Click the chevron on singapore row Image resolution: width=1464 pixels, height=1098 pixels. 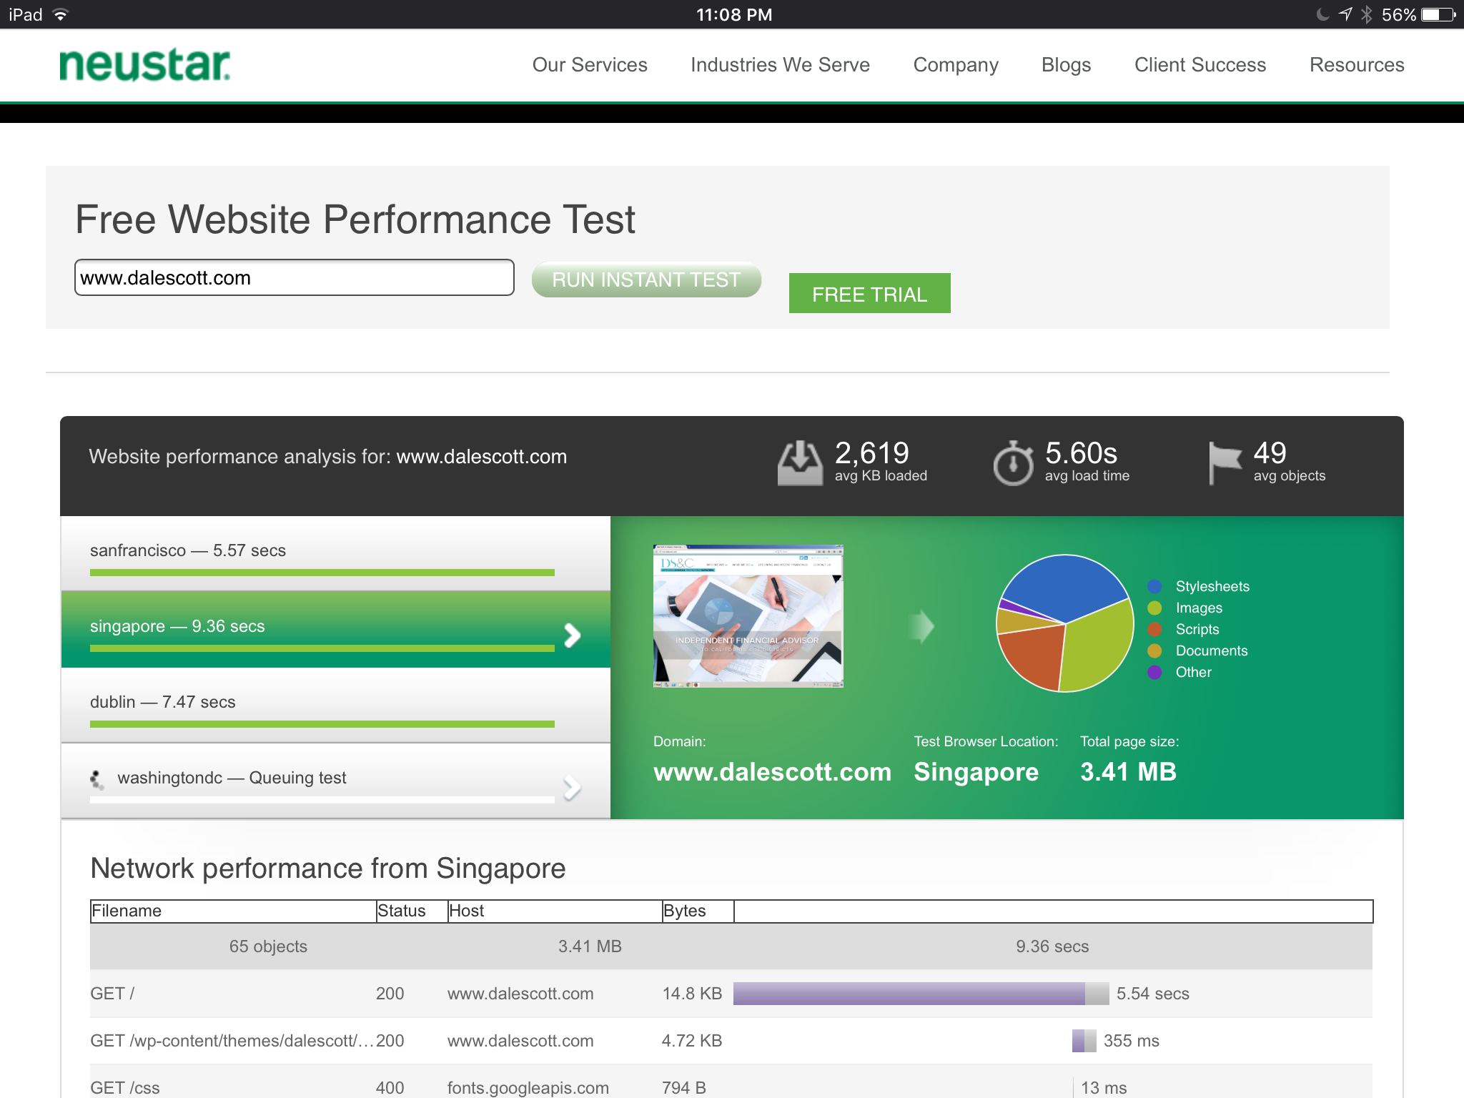point(572,635)
